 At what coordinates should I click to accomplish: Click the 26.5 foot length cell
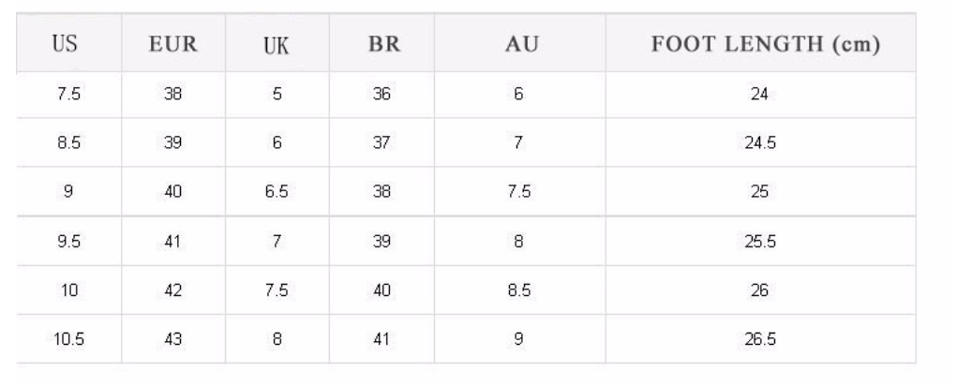(759, 339)
